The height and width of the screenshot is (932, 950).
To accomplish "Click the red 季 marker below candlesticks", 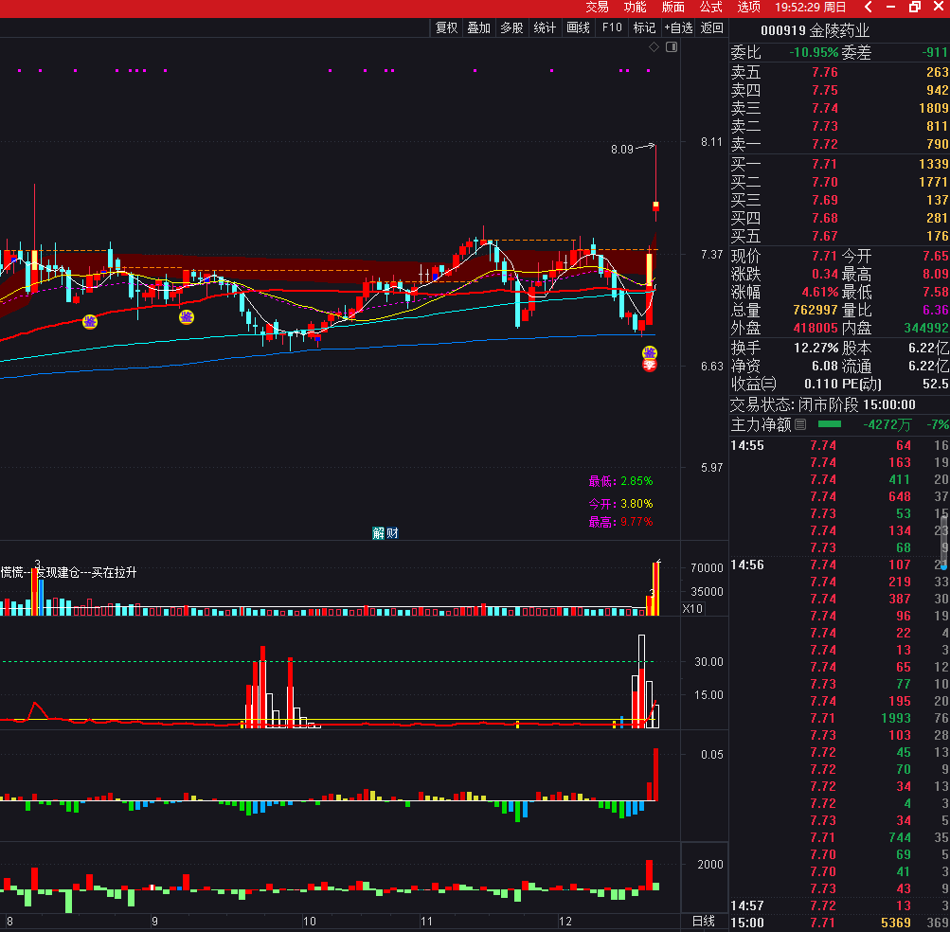I will pos(650,366).
